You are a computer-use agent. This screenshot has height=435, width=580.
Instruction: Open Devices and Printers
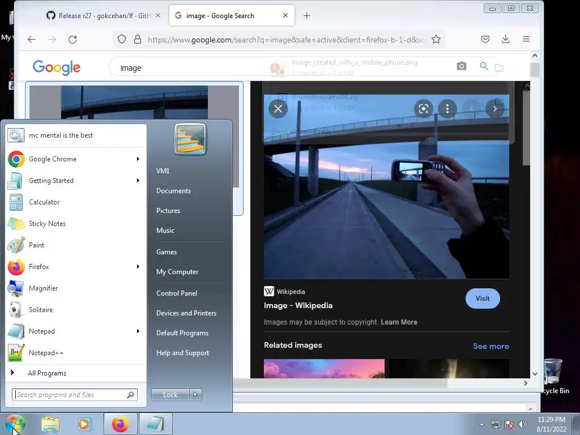186,313
